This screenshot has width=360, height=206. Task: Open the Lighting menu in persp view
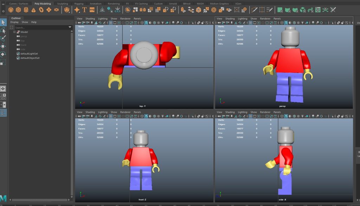pyautogui.click(x=243, y=19)
